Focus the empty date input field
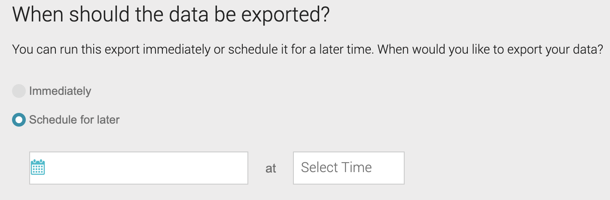The height and width of the screenshot is (200, 610). [139, 168]
